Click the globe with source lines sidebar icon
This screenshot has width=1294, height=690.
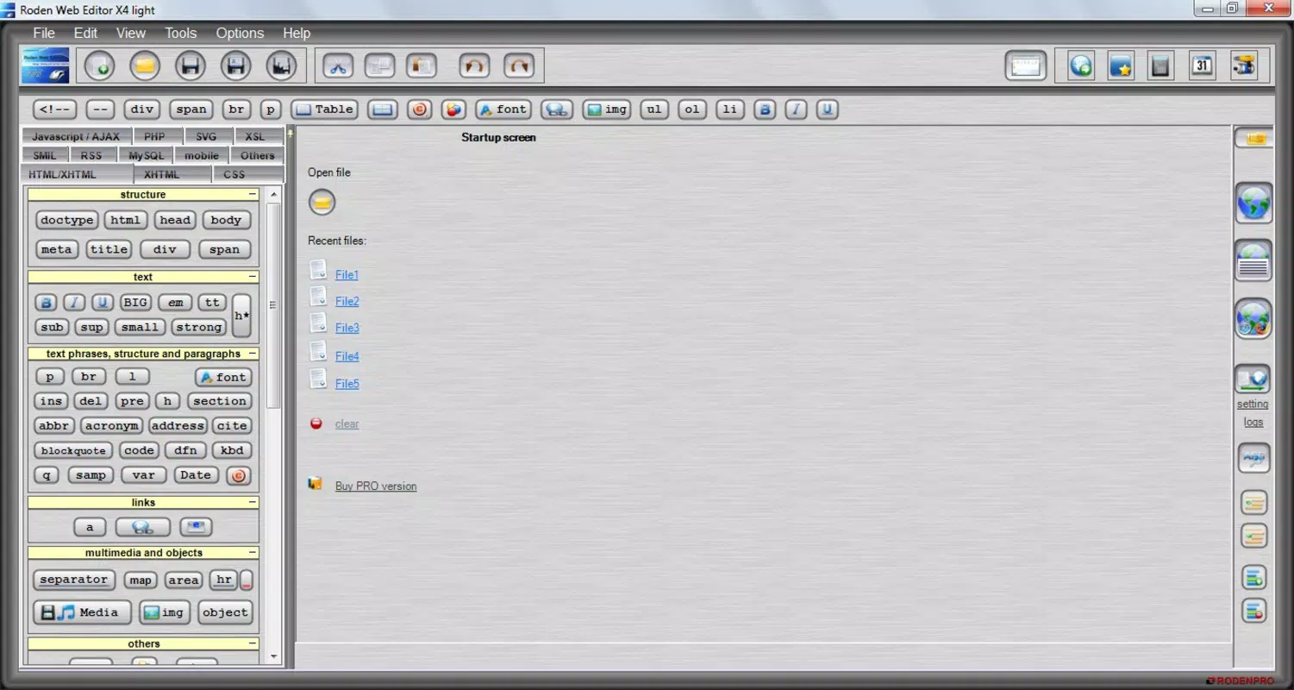[1253, 261]
